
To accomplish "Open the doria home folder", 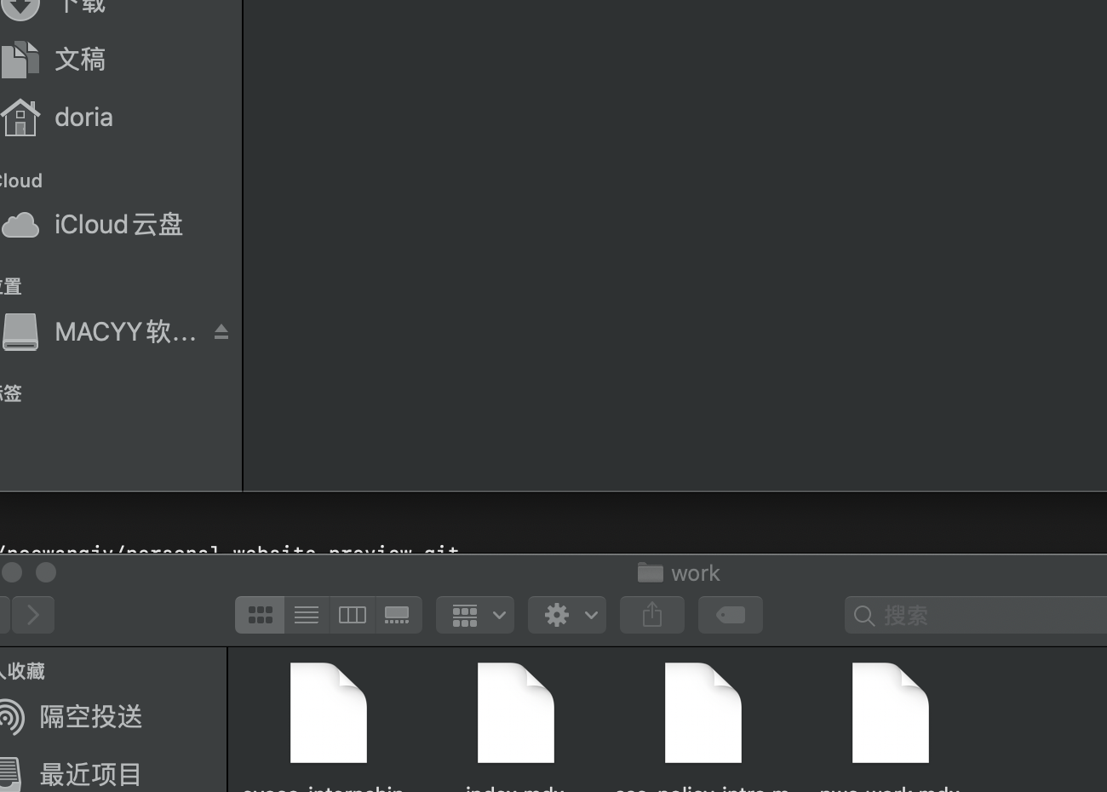I will [83, 118].
